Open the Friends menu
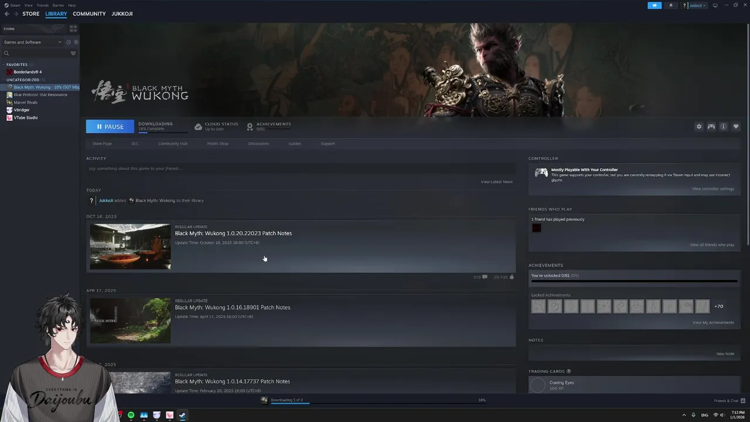 (43, 5)
